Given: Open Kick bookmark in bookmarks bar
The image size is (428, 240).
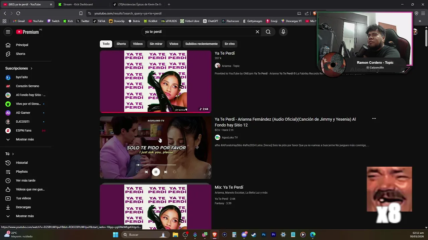Looking at the screenshot, I should tap(68, 21).
